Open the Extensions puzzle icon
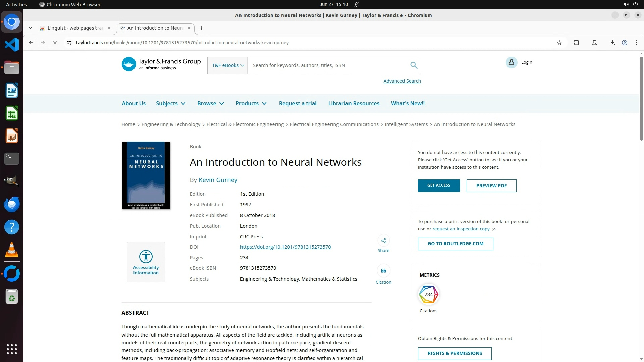Image resolution: width=644 pixels, height=362 pixels. tap(576, 43)
